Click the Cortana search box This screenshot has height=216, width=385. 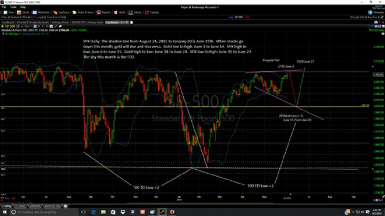click(44, 212)
